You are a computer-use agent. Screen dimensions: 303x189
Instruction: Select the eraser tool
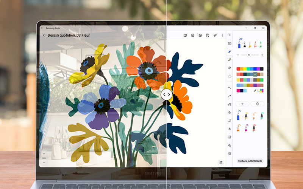point(230,68)
